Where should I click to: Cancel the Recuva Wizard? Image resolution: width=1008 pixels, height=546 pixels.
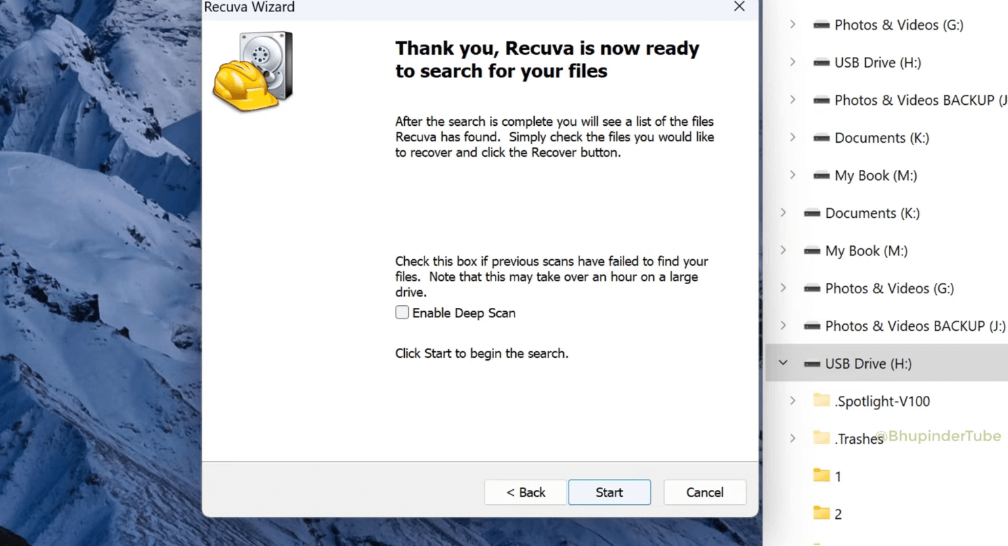[705, 493]
